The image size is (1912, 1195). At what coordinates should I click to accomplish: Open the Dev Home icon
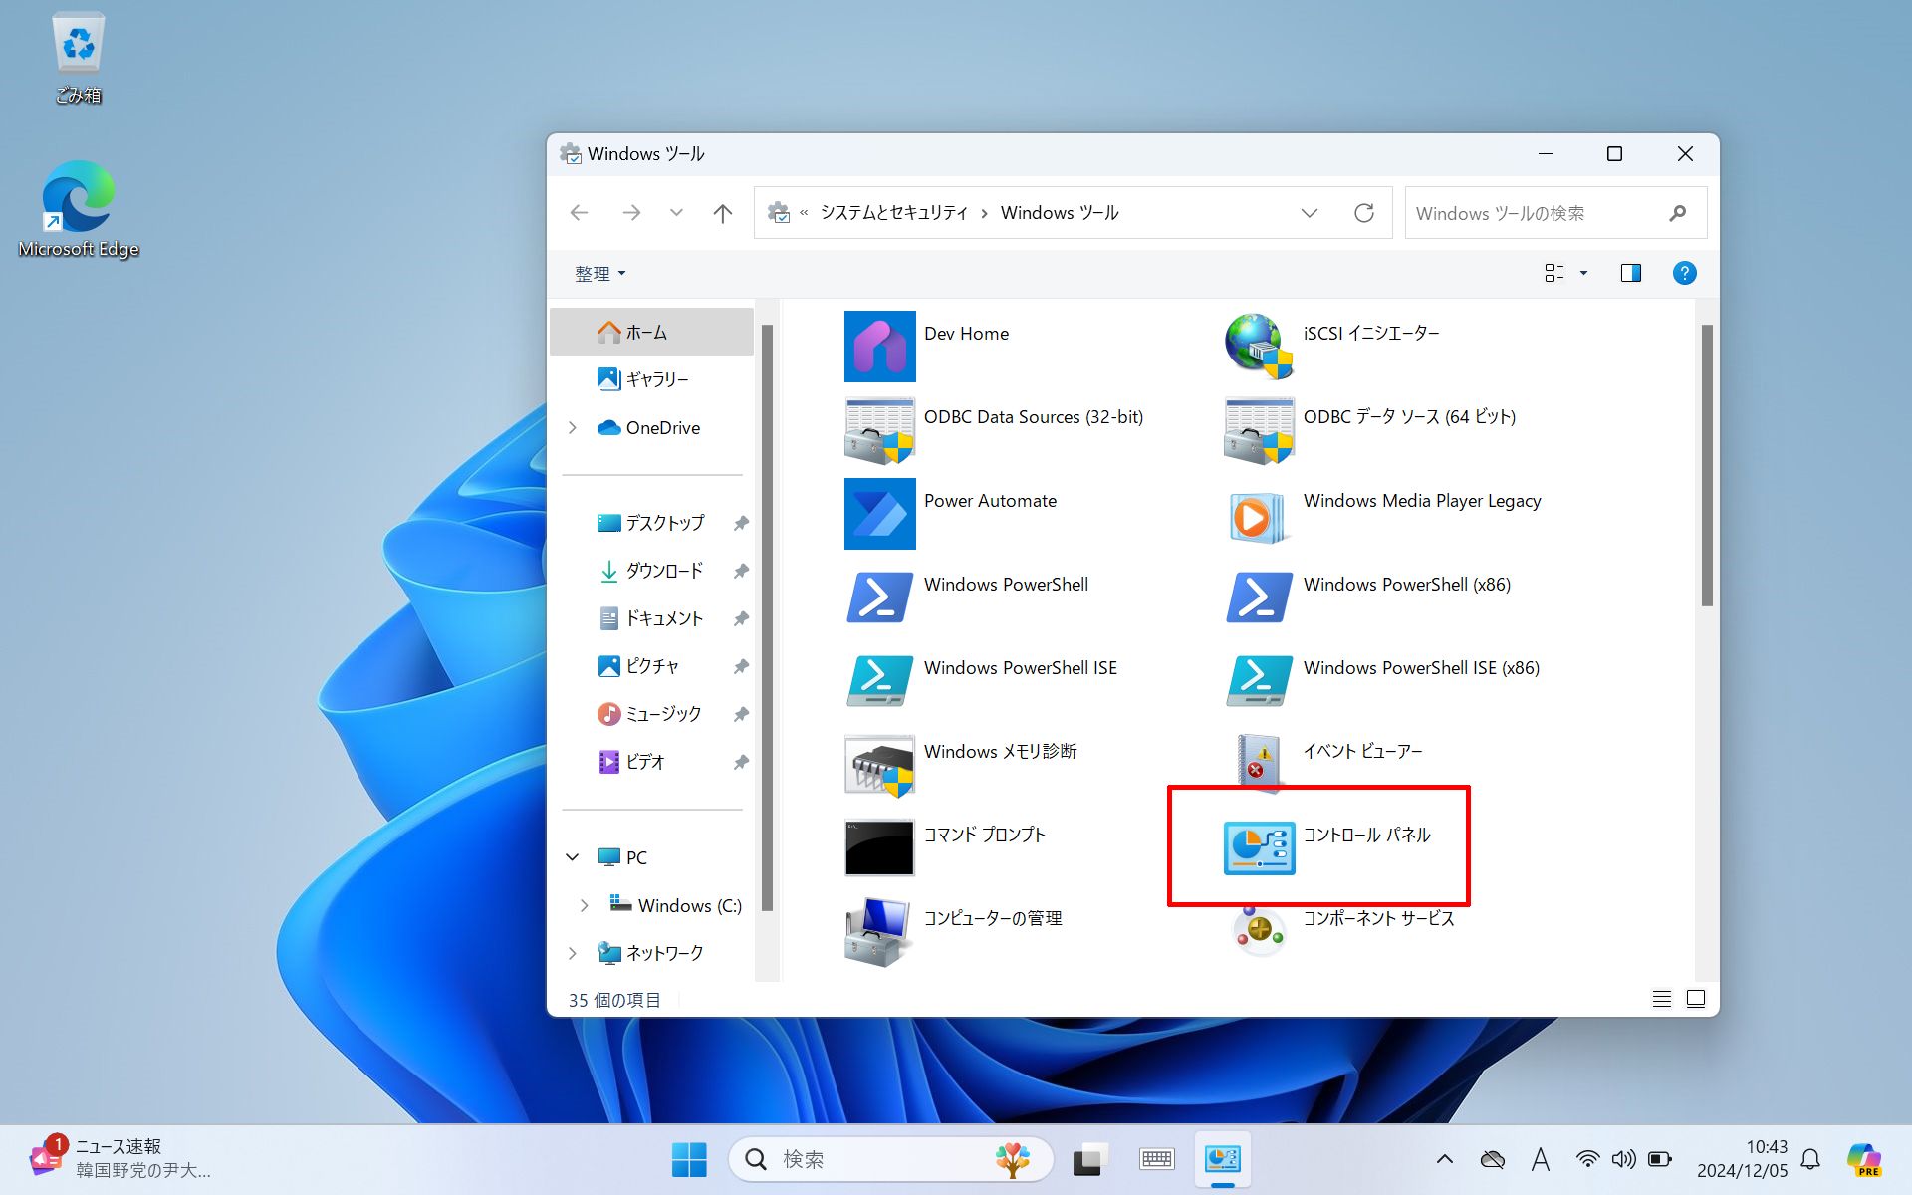coord(879,347)
